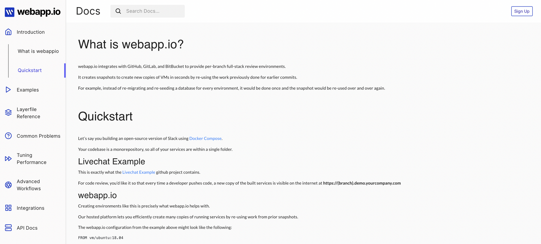Image resolution: width=541 pixels, height=244 pixels.
Task: Click the Livechat Example subheading
Action: 111,162
